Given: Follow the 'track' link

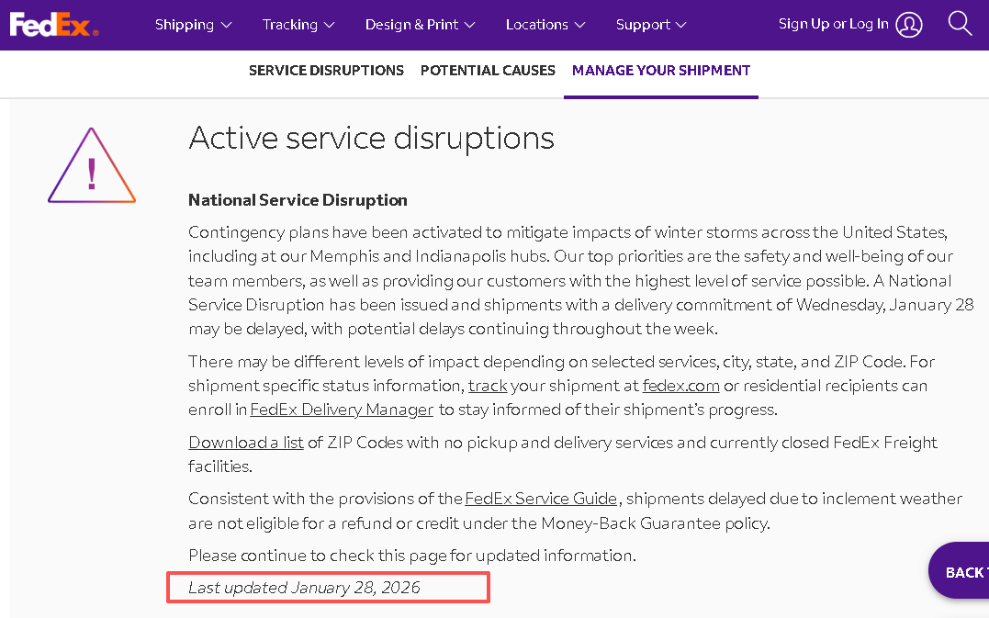Looking at the screenshot, I should pos(488,386).
